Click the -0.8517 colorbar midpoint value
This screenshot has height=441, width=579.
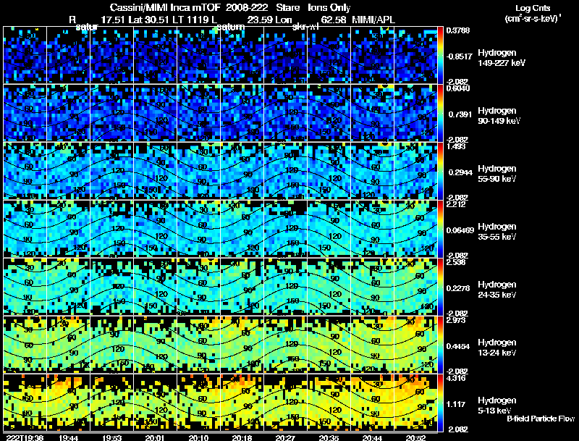pos(459,56)
